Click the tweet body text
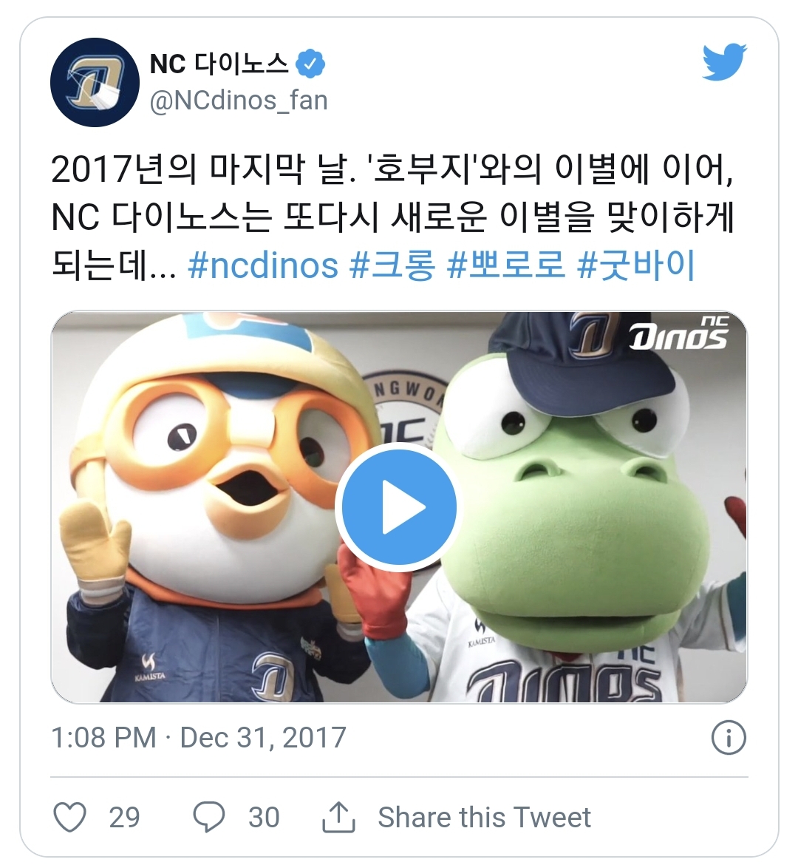 (392, 217)
